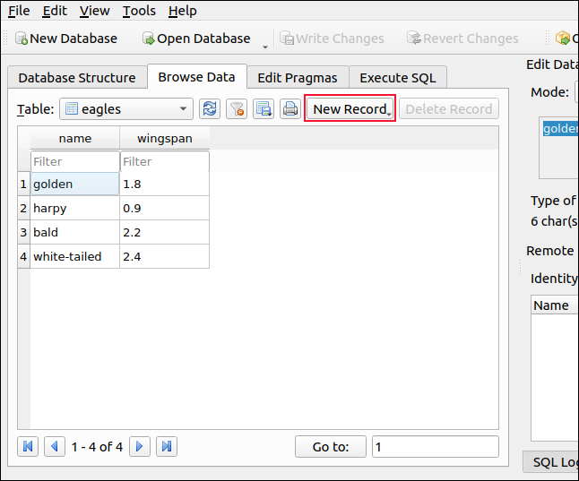Click Open Database in the toolbar

[x=196, y=39]
